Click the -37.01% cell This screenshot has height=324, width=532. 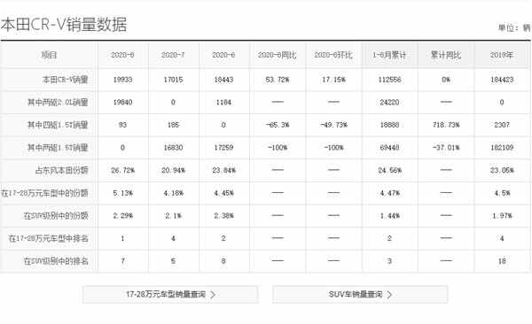pyautogui.click(x=446, y=148)
